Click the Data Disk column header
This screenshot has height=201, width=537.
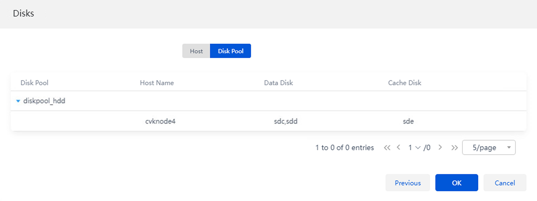278,83
